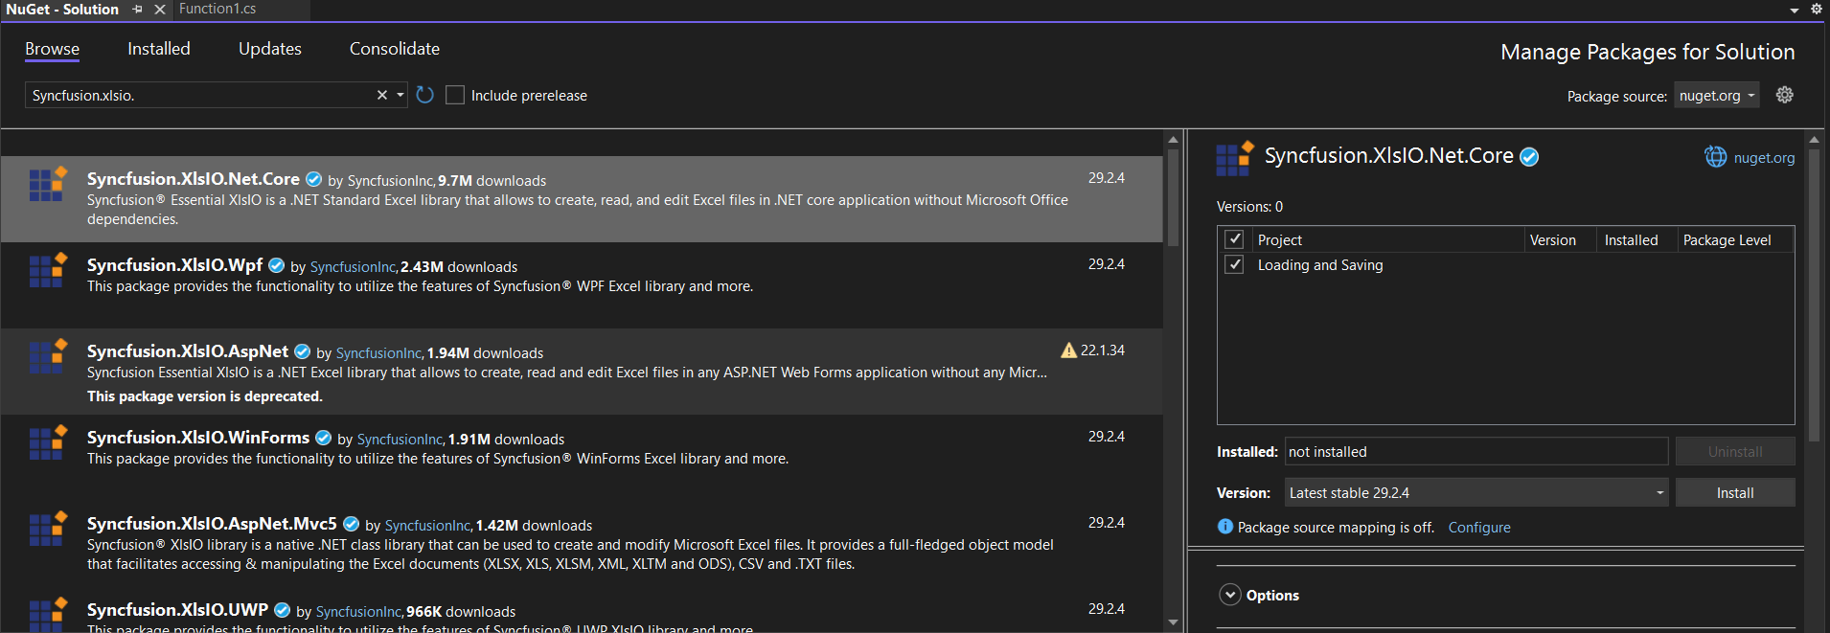
Task: Toggle the select-all Project checkbox
Action: coord(1234,239)
